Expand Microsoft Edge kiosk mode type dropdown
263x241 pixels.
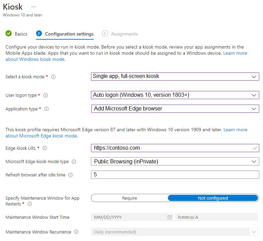[175, 161]
